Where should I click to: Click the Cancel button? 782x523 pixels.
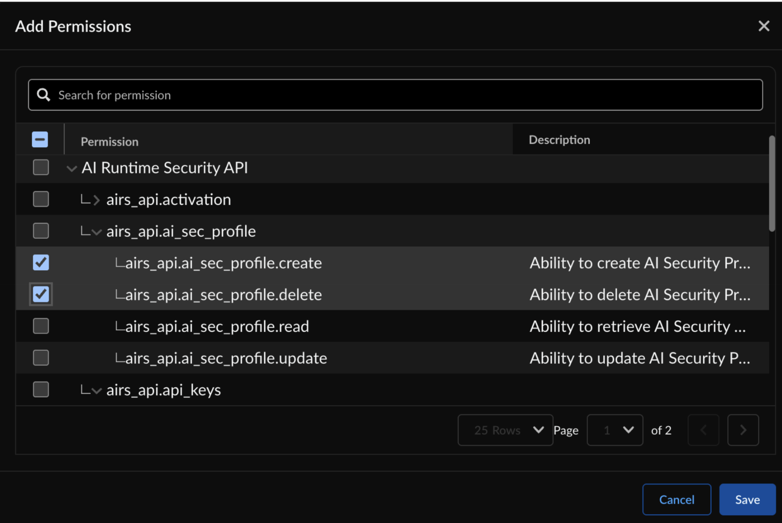click(x=676, y=499)
